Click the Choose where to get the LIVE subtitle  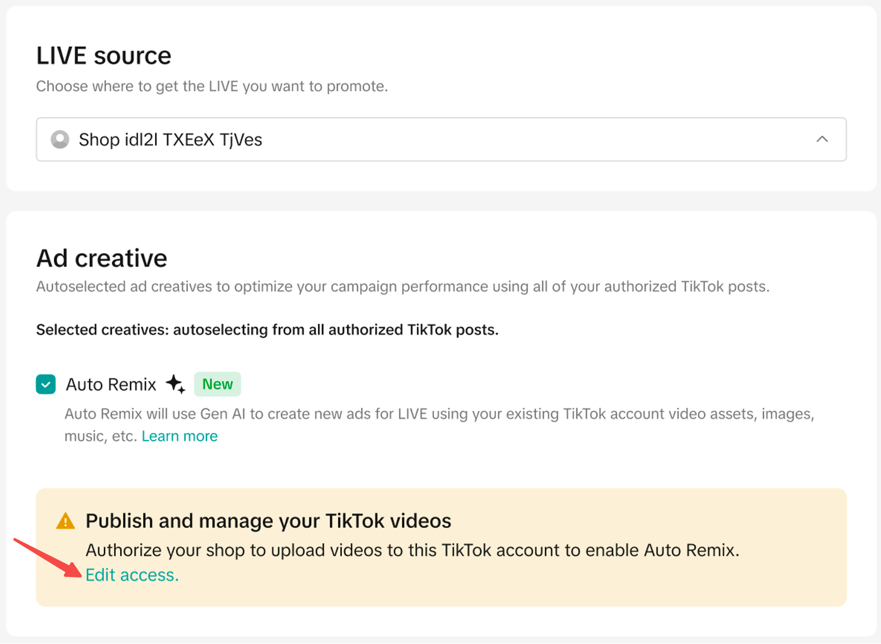click(x=212, y=86)
